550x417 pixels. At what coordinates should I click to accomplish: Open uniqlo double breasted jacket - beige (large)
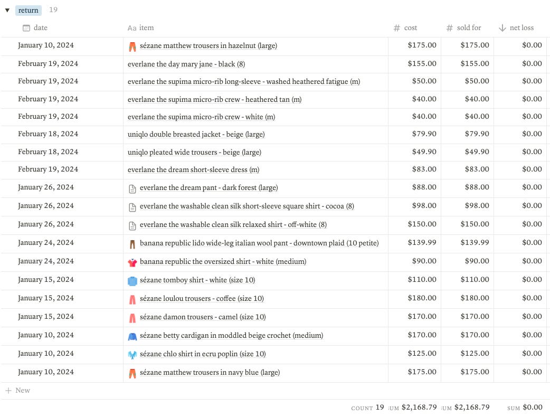pyautogui.click(x=196, y=135)
